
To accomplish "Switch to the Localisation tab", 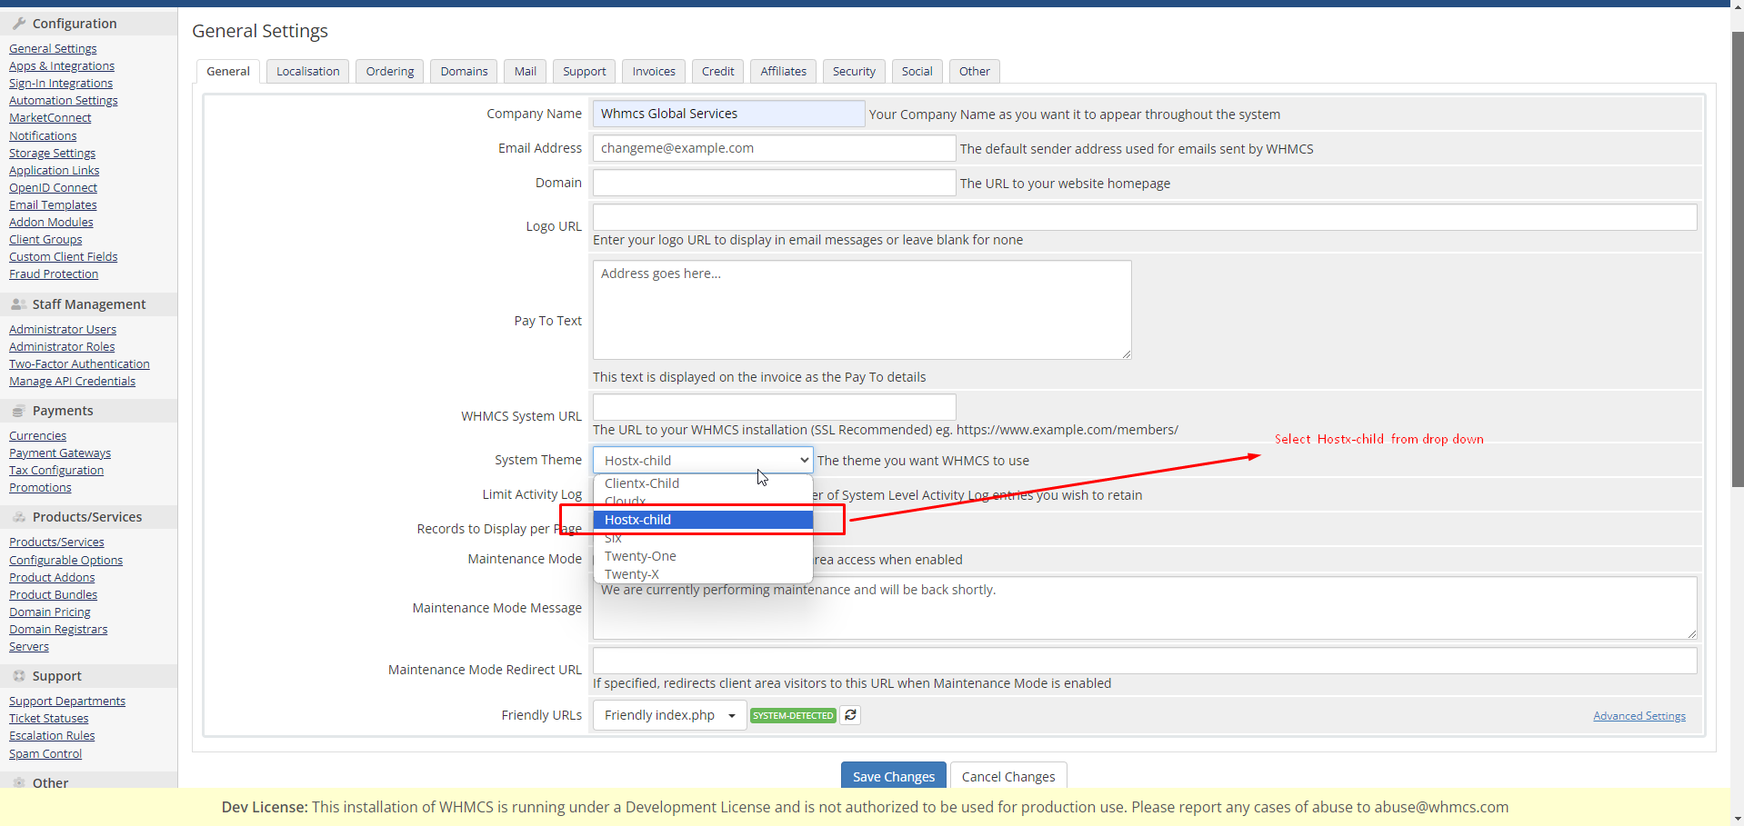I will [307, 72].
